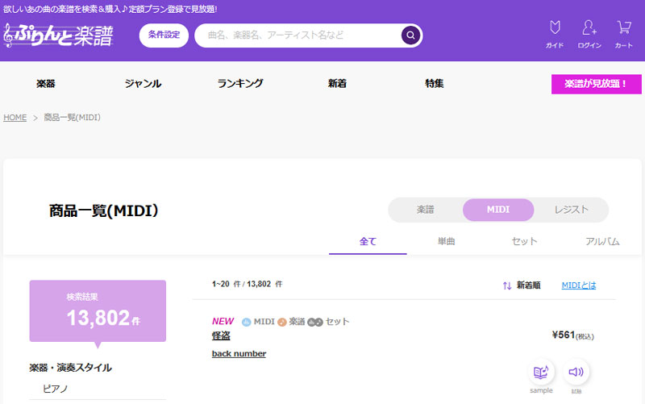The height and width of the screenshot is (404, 645).
Task: Switch to the レジスト product type
Action: [572, 210]
